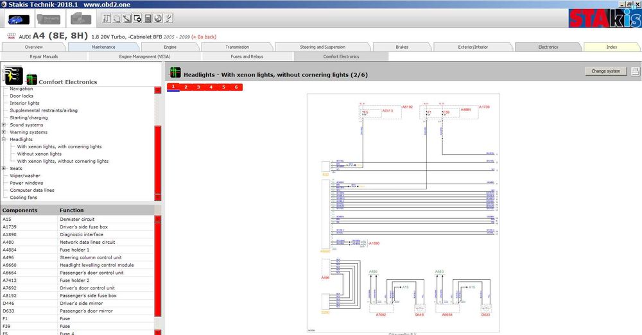Select Computer data lines item

(x=32, y=191)
